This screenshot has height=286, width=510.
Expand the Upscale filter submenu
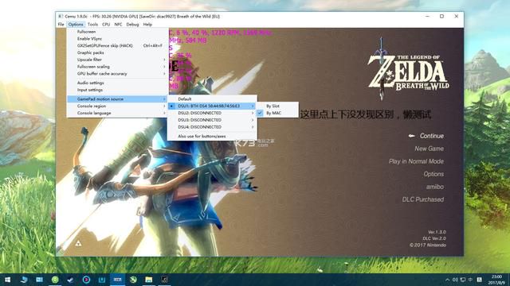click(x=117, y=60)
